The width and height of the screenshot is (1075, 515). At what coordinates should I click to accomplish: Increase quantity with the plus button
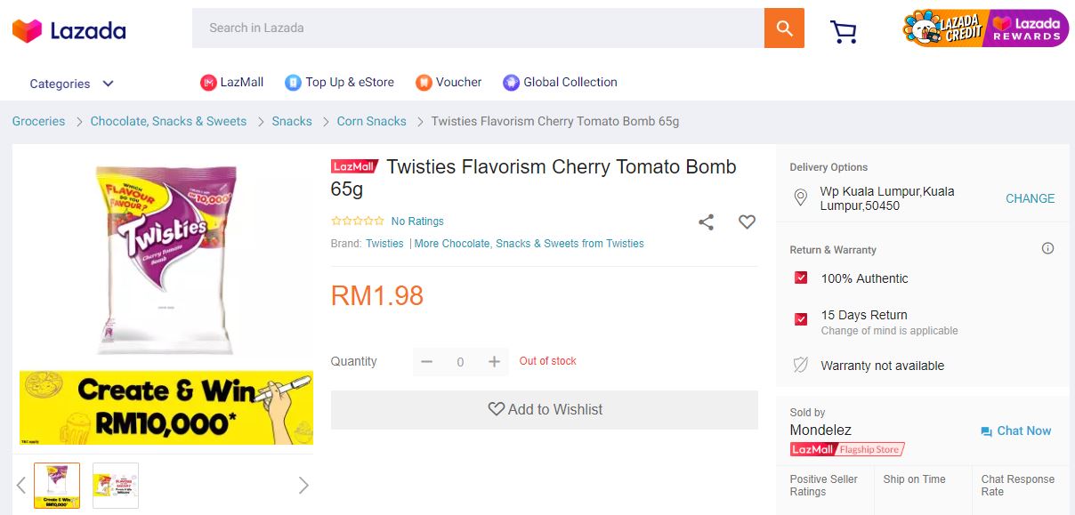pos(494,361)
